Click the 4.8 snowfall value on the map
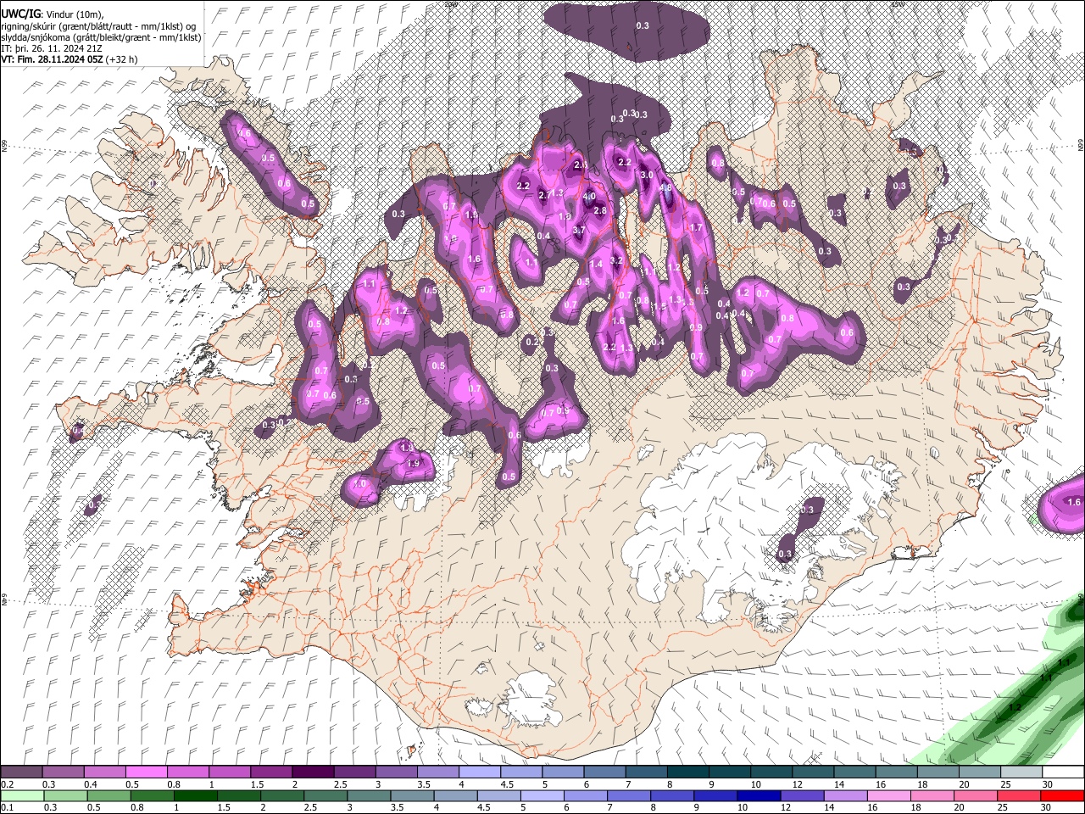The width and height of the screenshot is (1085, 814). pos(665,188)
